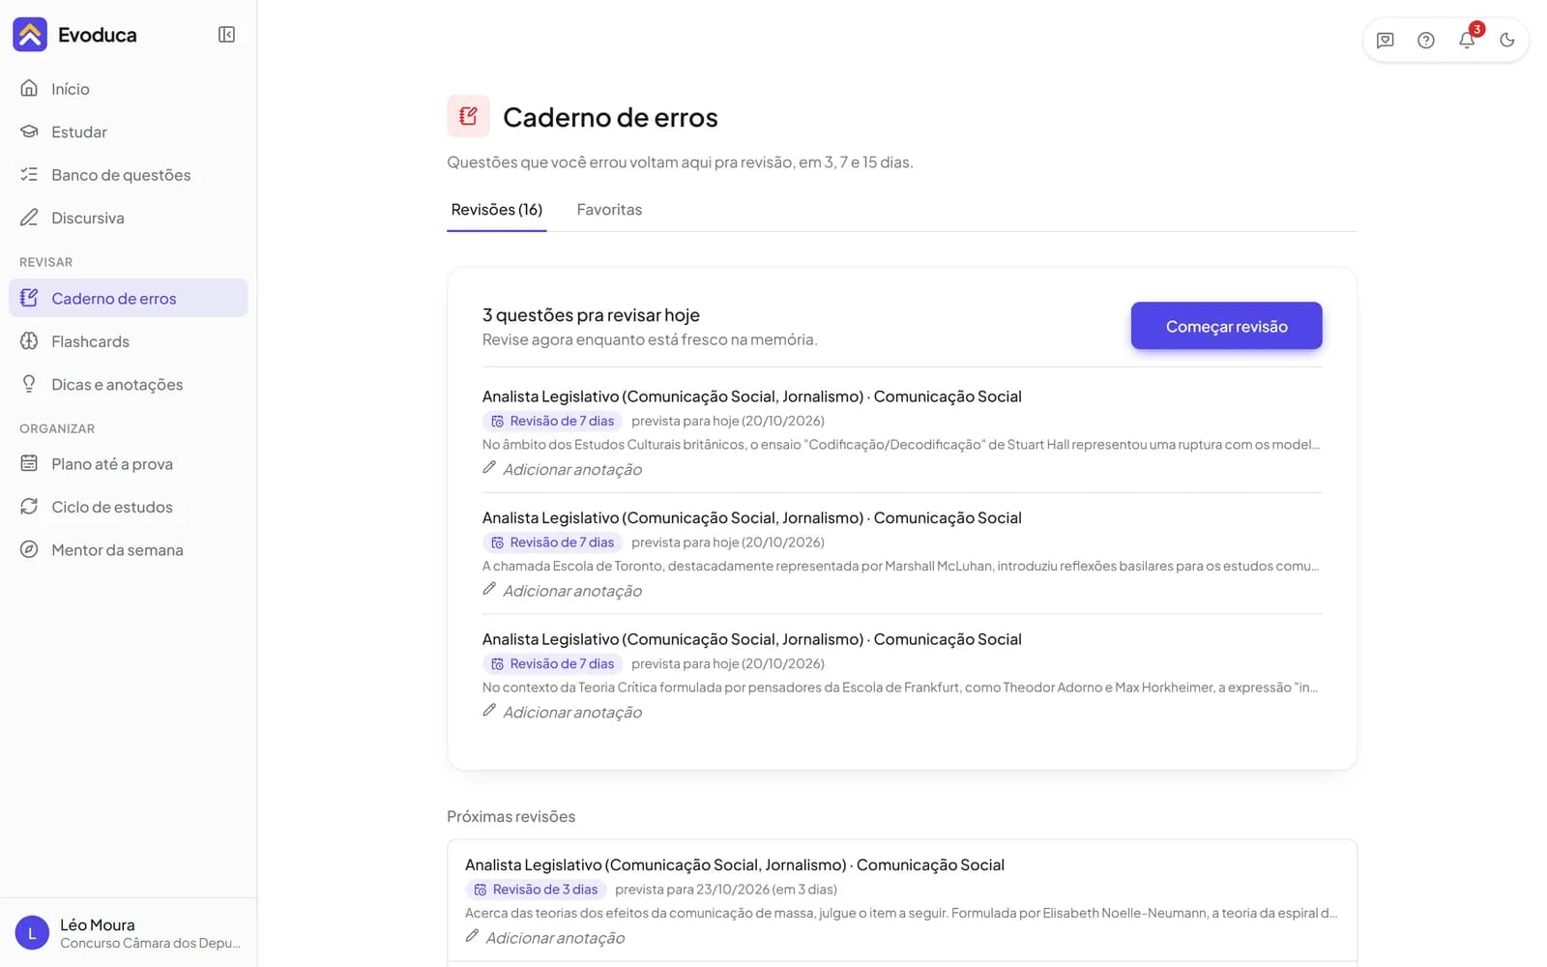Screen dimensions: 1547x967
Task: Click the Estudar graduation cap icon
Action: (x=29, y=132)
